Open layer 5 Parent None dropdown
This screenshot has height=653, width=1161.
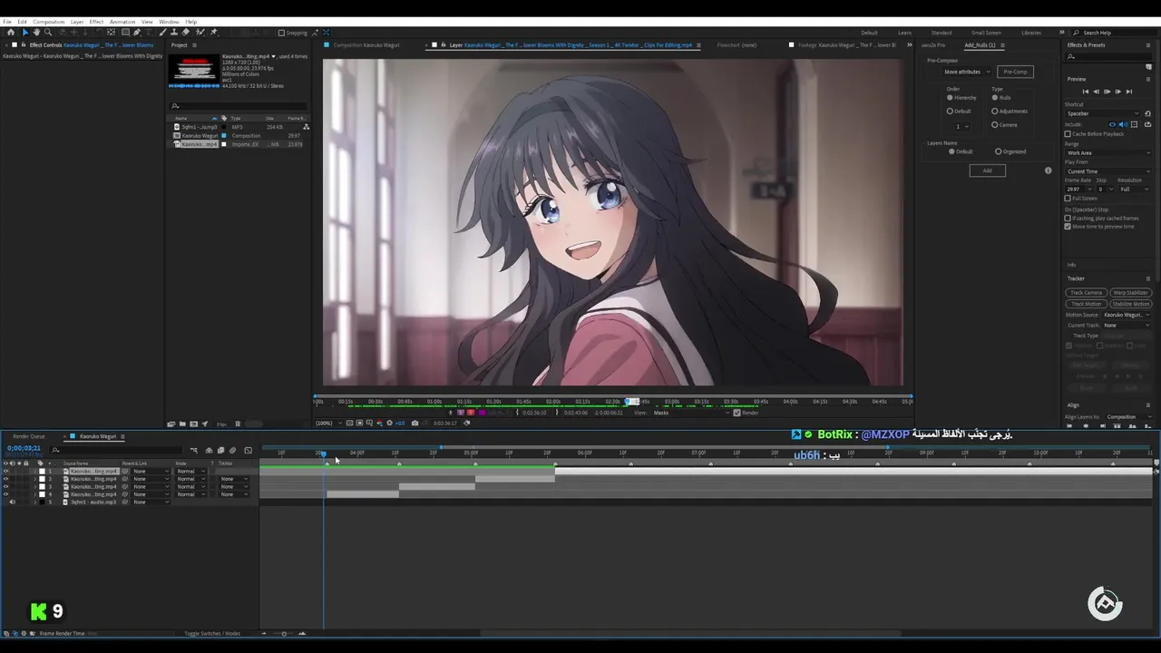(150, 502)
